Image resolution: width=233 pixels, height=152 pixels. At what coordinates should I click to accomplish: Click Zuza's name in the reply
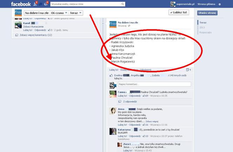coord(127,144)
